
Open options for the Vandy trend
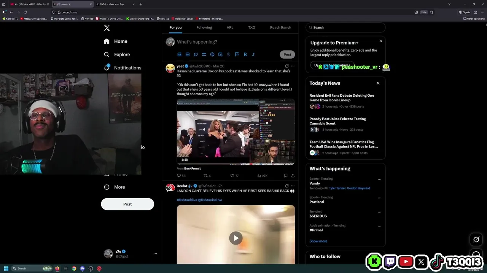[379, 179]
